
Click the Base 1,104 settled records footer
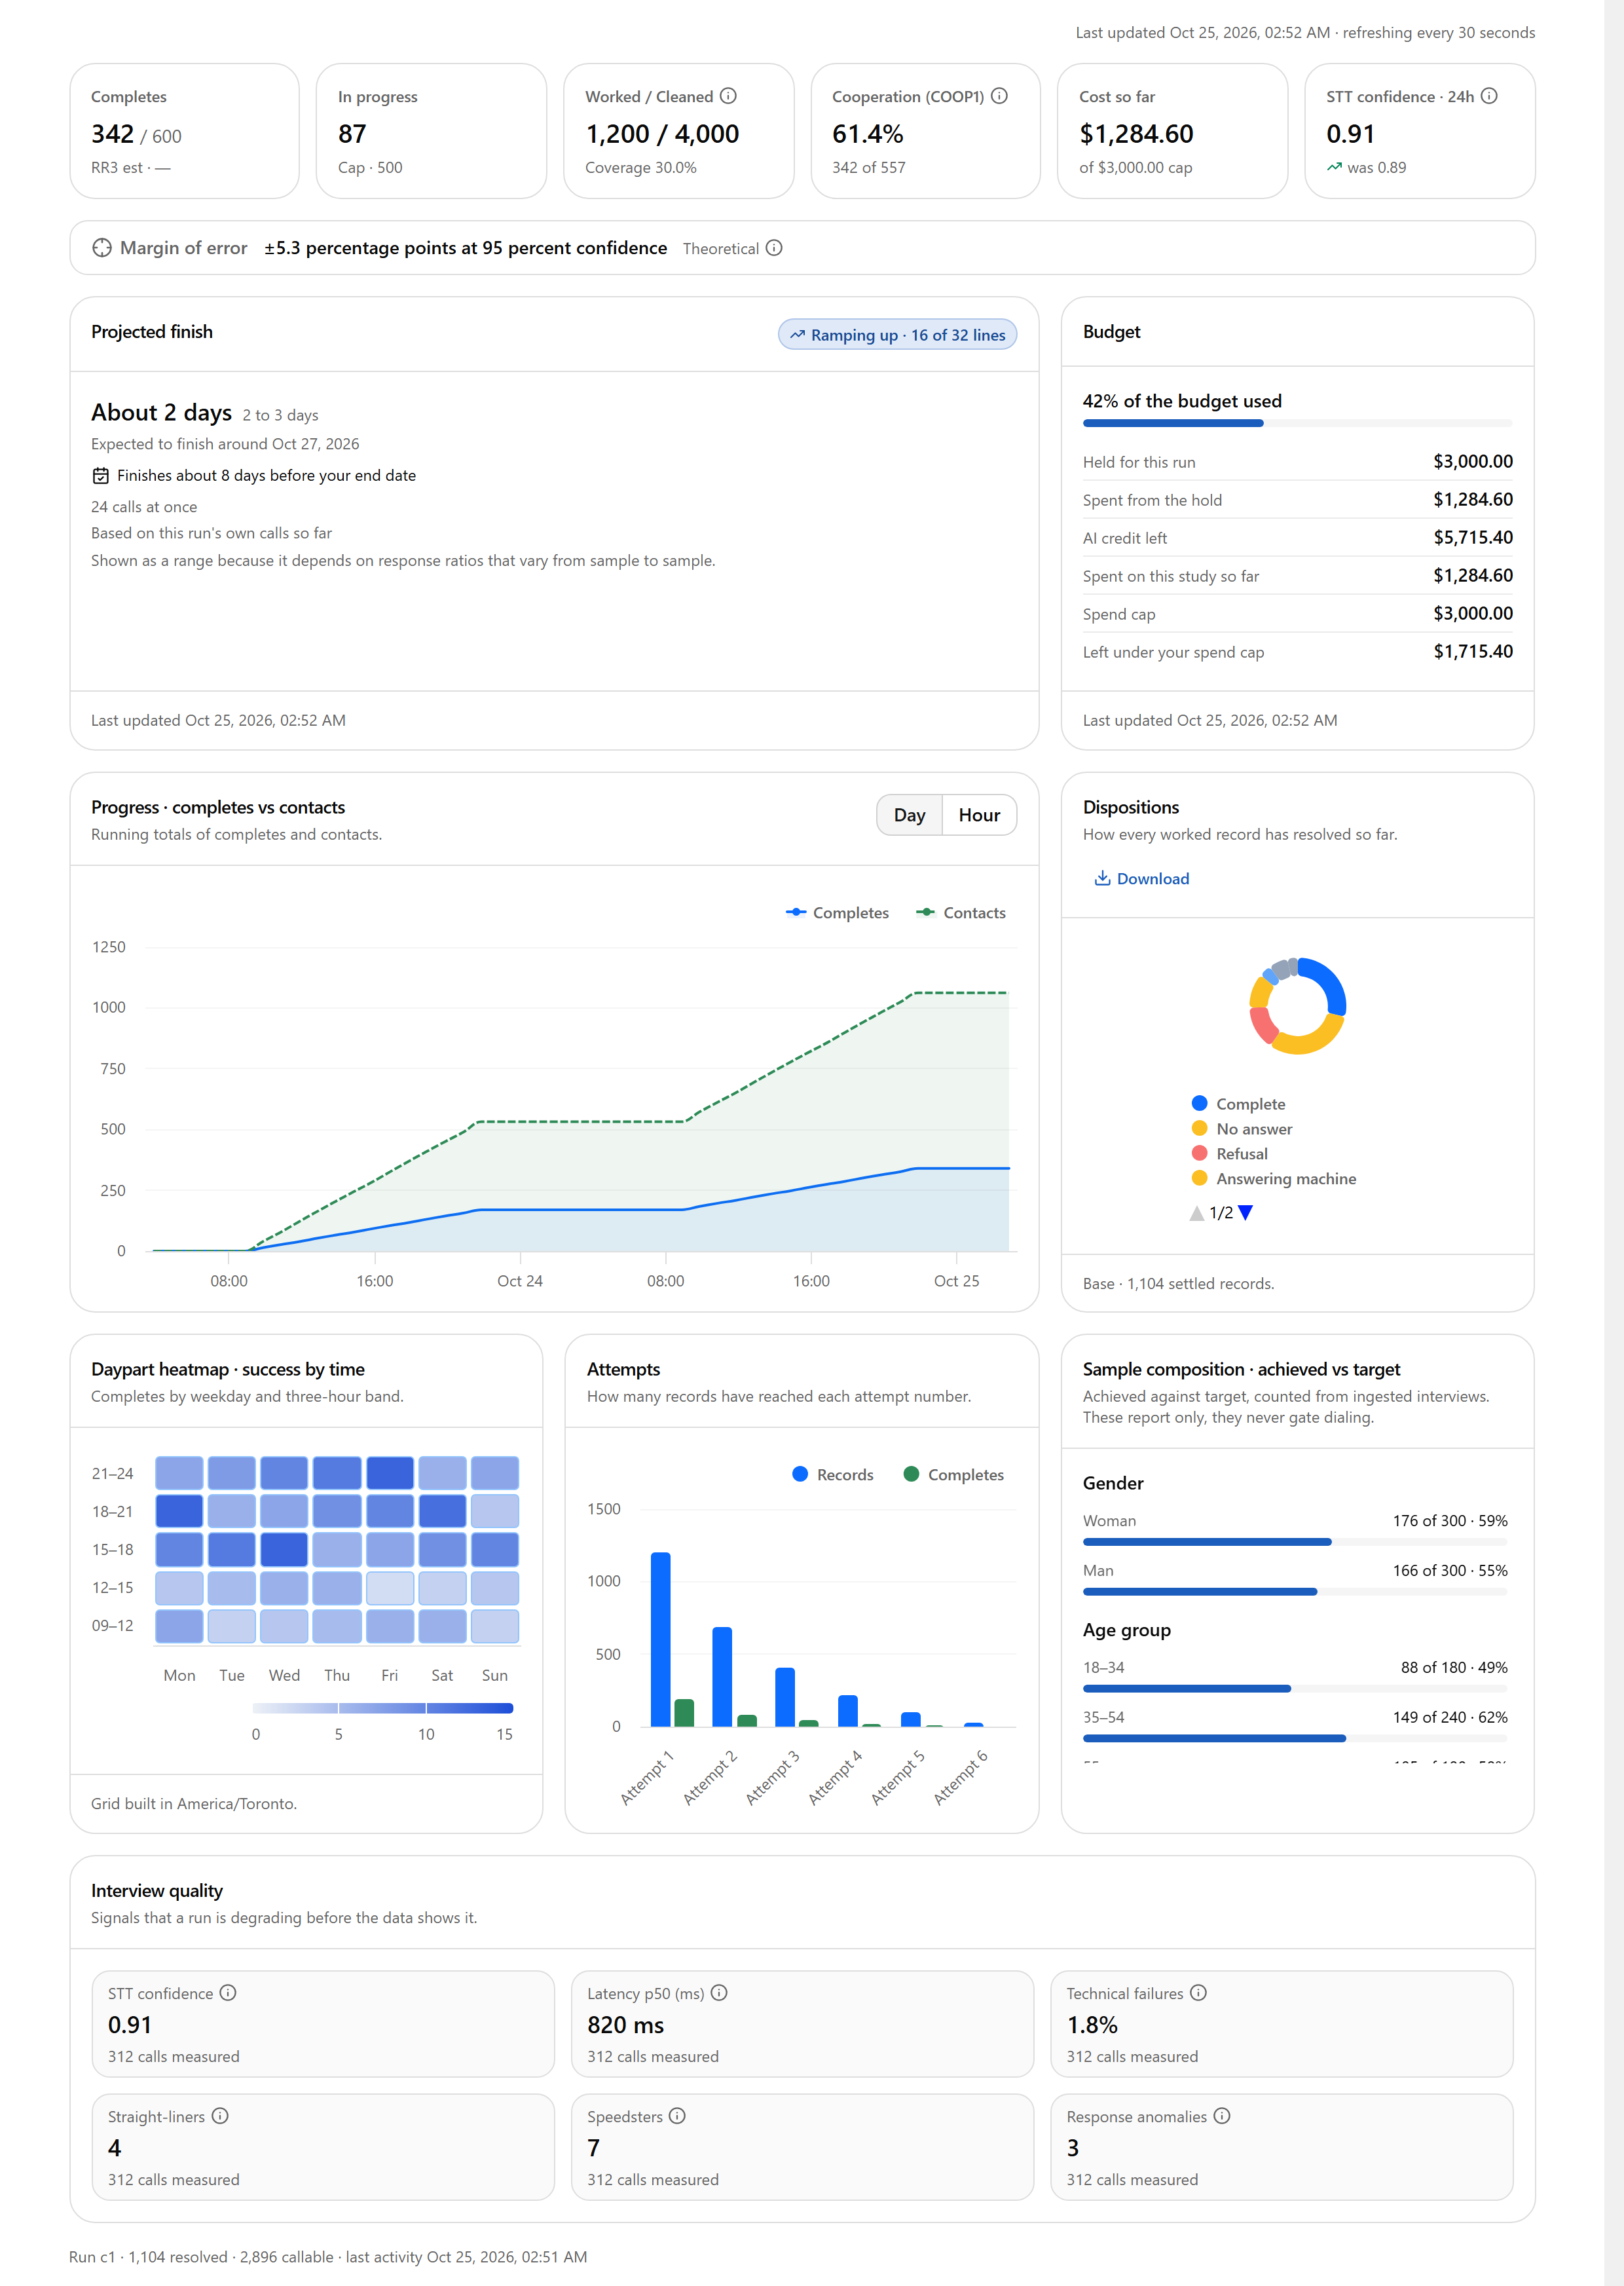(x=1178, y=1284)
